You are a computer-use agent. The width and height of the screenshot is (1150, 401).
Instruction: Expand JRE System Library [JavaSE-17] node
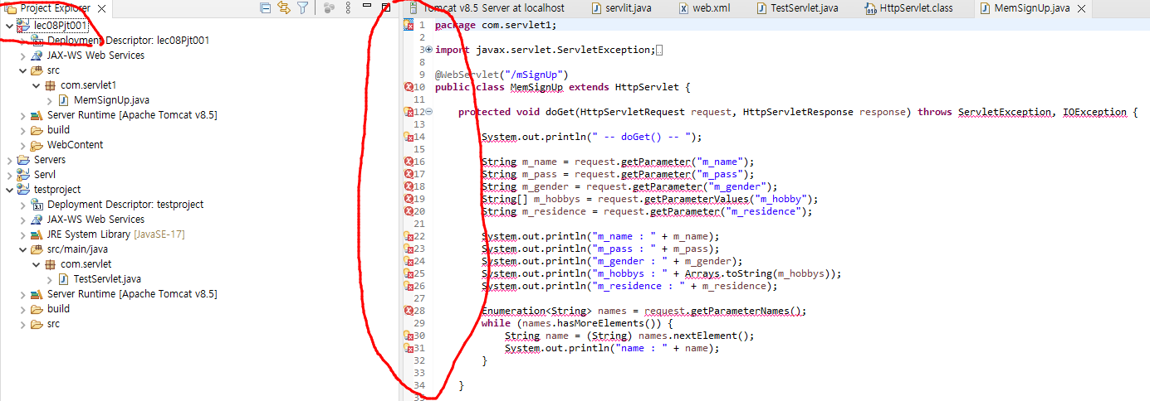tap(22, 234)
